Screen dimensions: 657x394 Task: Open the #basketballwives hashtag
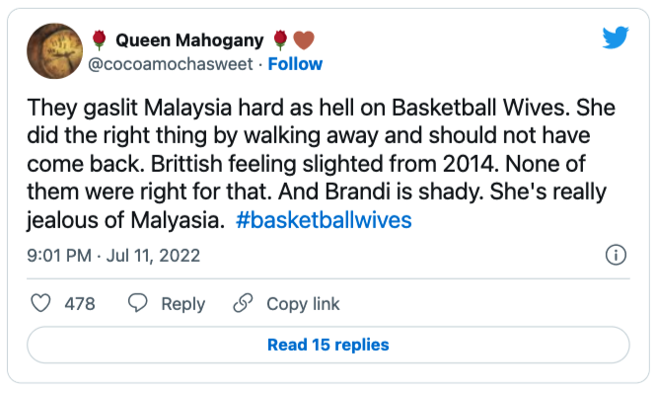[x=324, y=220]
